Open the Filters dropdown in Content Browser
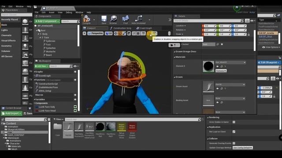Screen dimensions: 282x158 (59, 119)
